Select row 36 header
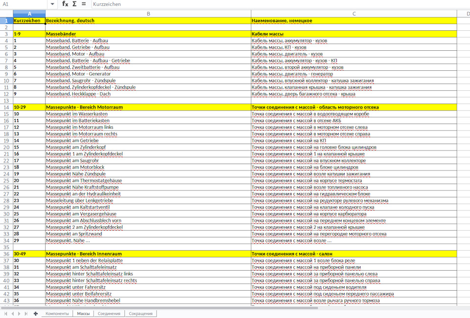470x318 pixels. pos(6,254)
